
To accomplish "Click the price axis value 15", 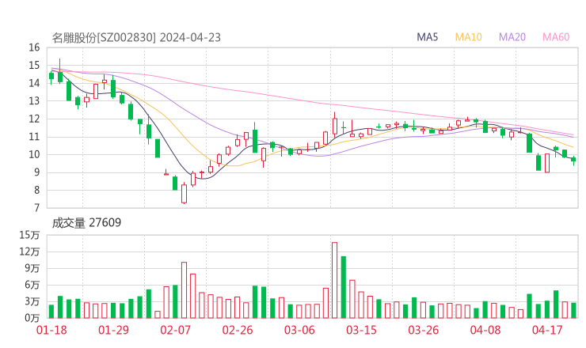I will coord(34,66).
